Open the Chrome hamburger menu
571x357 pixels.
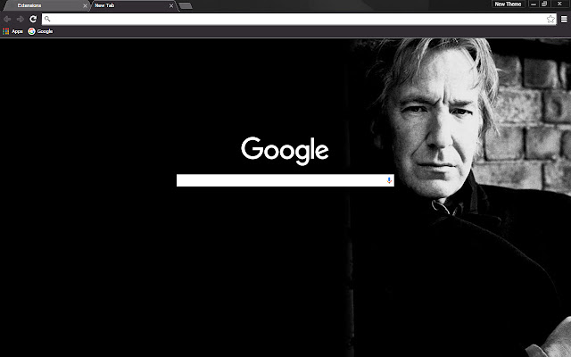click(564, 19)
